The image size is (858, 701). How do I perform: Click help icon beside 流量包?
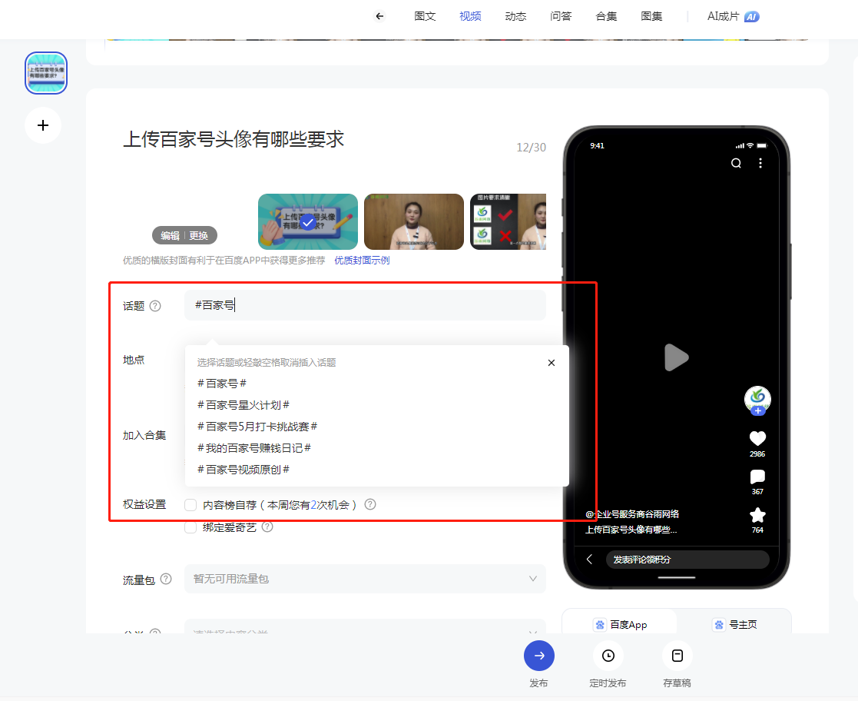[x=167, y=579]
